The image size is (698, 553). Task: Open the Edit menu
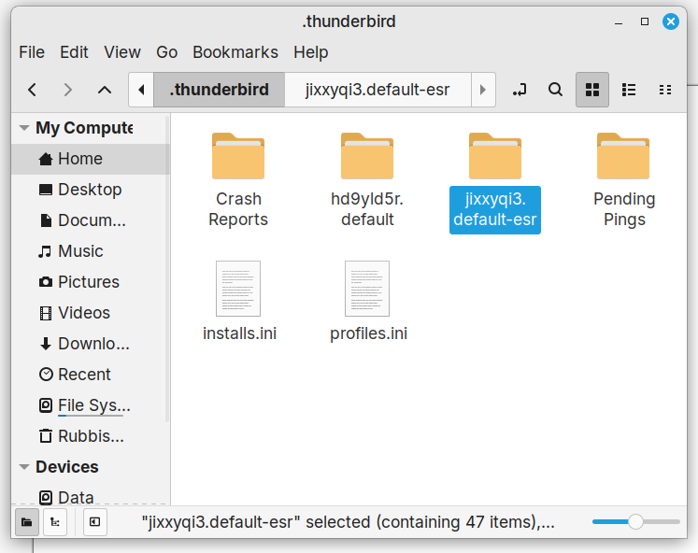74,52
